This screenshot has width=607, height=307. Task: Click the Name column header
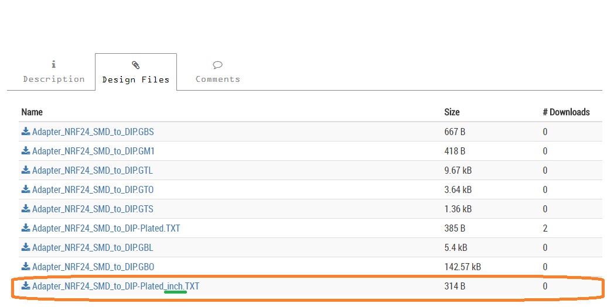[x=32, y=112]
